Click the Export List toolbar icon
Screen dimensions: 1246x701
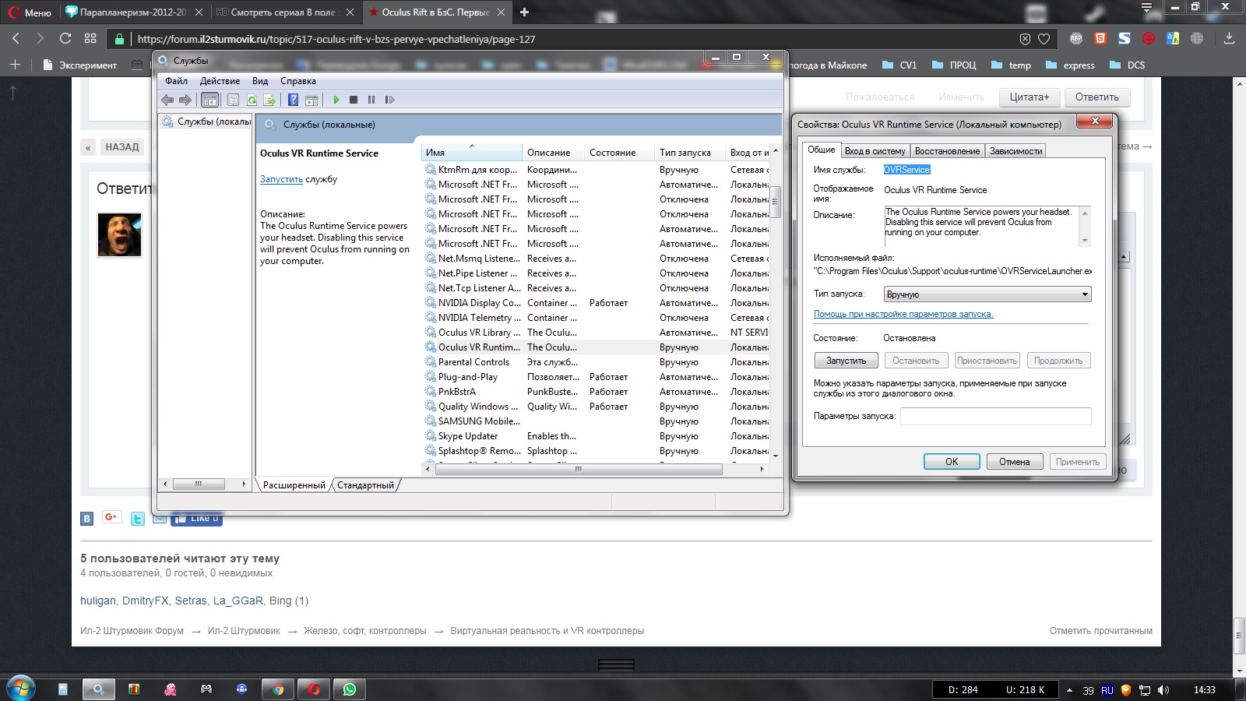click(x=269, y=100)
